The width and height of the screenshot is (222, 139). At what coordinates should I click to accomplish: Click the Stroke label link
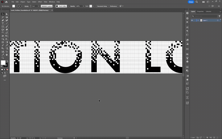[x=27, y=6]
